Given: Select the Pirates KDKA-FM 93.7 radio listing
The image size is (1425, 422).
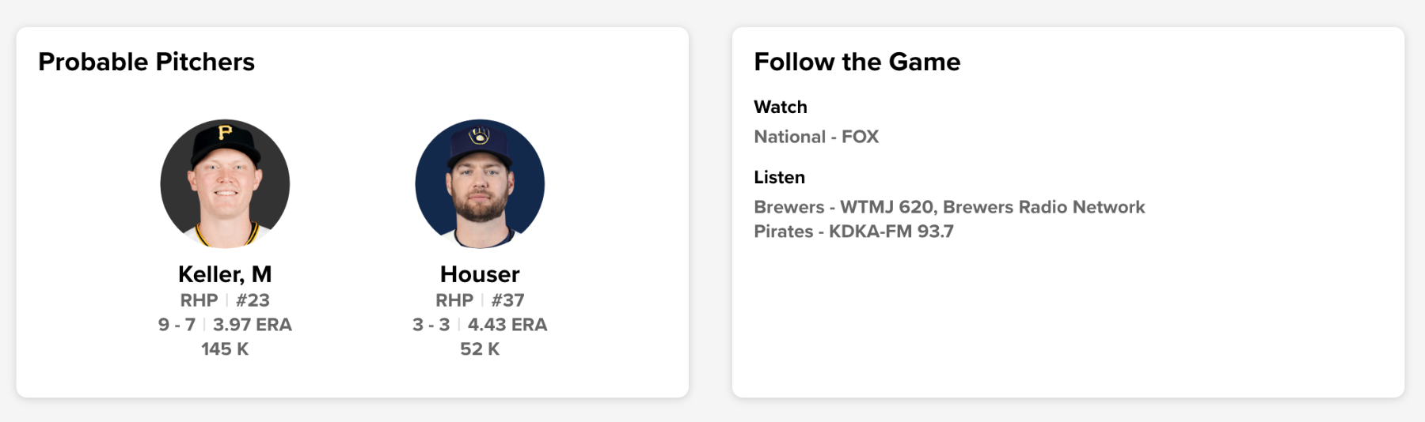Looking at the screenshot, I should (853, 232).
